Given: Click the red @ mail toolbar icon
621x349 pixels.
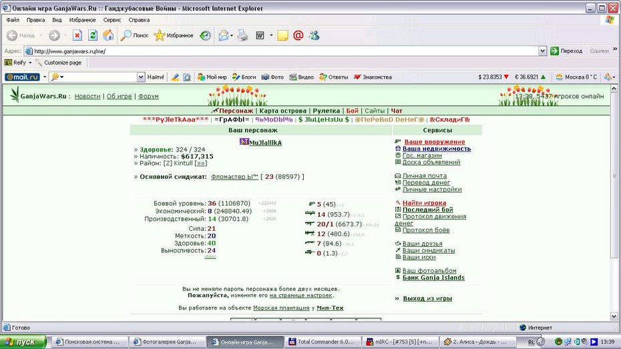Looking at the screenshot, I should pos(298,35).
